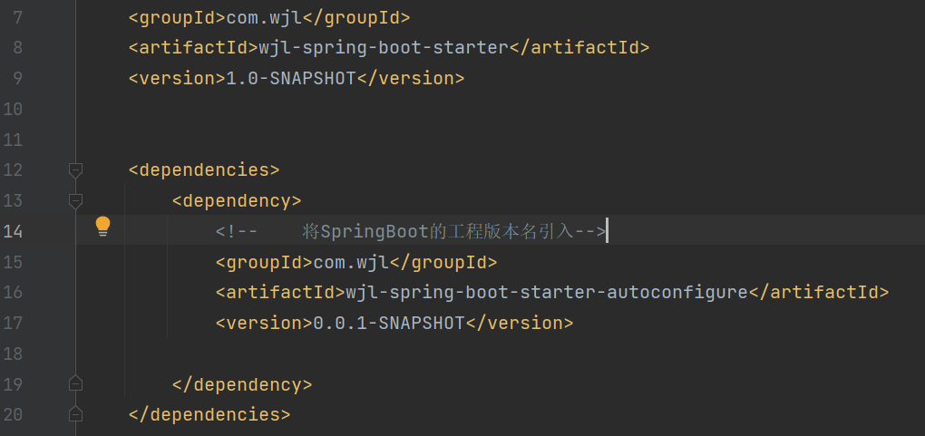Viewport: 925px width, 436px height.
Task: Click the 1.0-SNAPSHOT version value
Action: click(x=290, y=78)
